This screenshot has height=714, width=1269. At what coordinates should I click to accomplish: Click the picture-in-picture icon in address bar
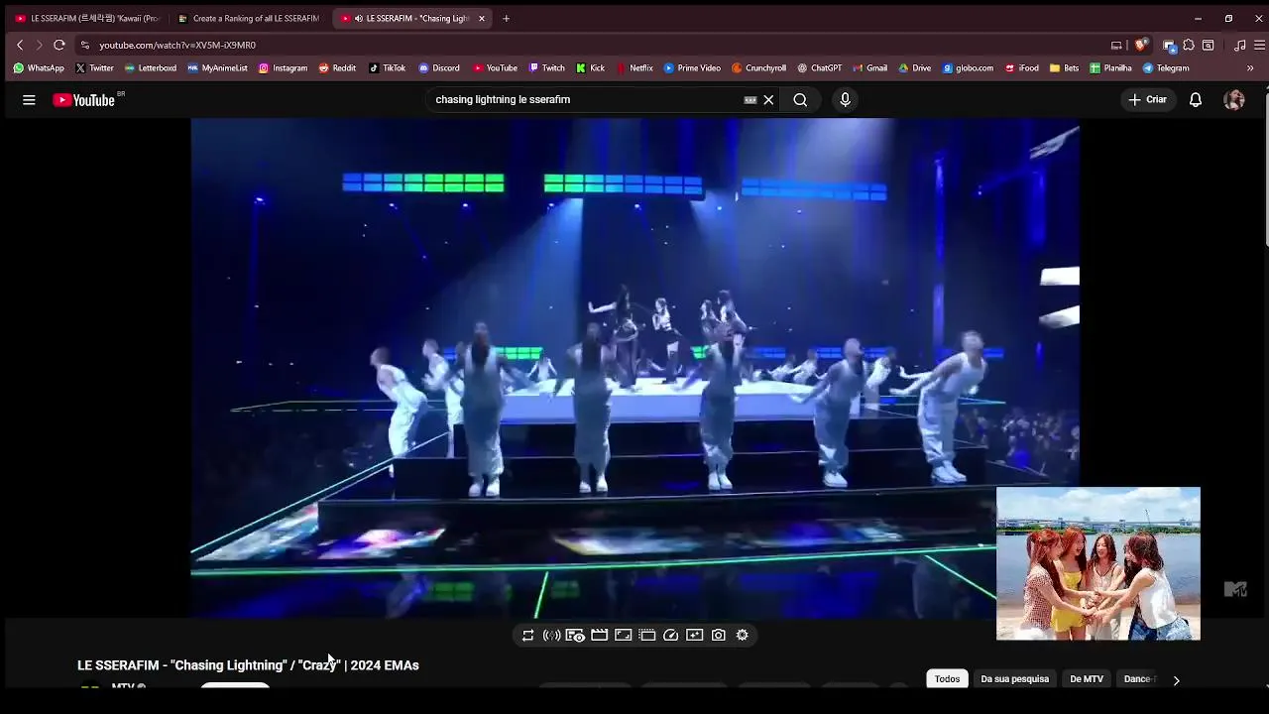1116,45
